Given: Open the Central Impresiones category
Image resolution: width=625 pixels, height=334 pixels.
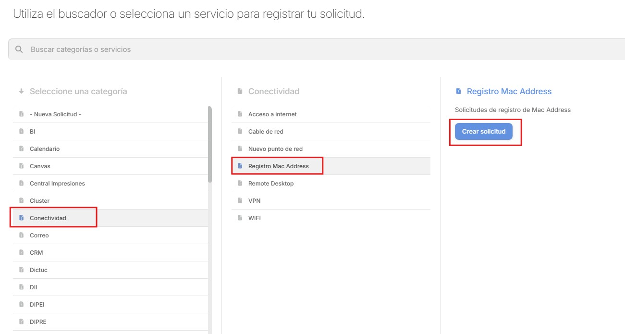Looking at the screenshot, I should (57, 184).
